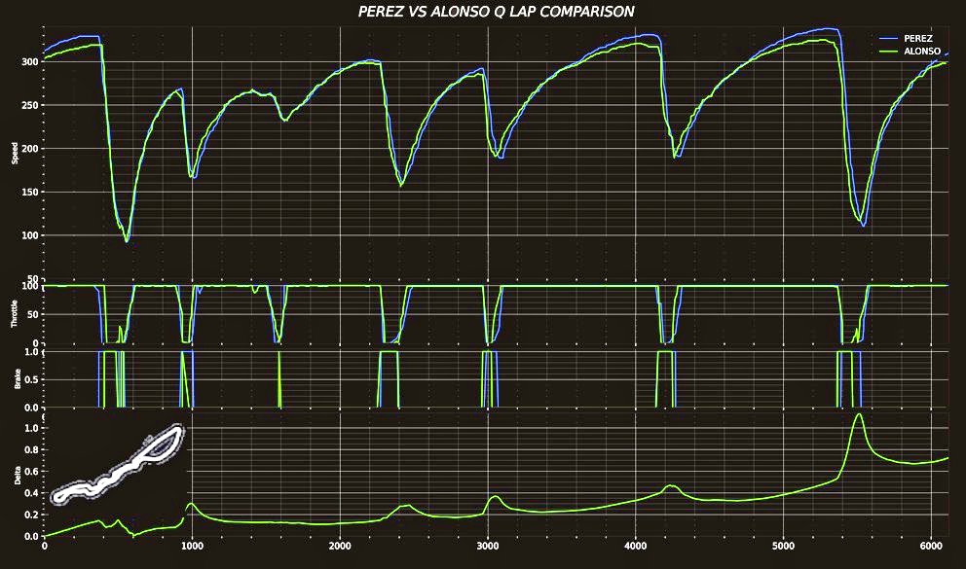Viewport: 966px width, 569px height.
Task: Click the 0.4 delta axis tick label
Action: [x=32, y=493]
